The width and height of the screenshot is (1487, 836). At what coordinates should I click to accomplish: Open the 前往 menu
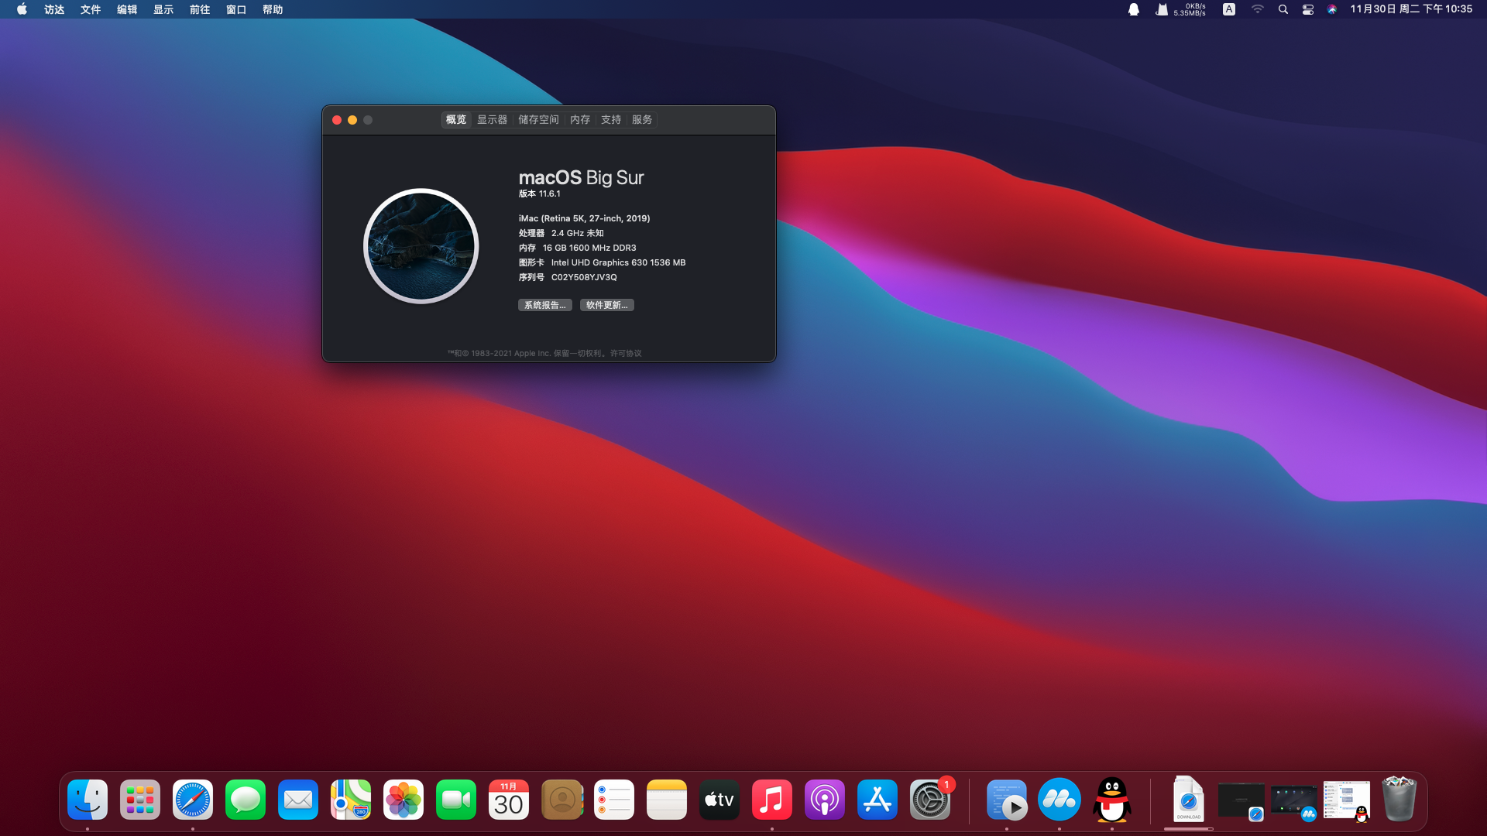click(200, 9)
